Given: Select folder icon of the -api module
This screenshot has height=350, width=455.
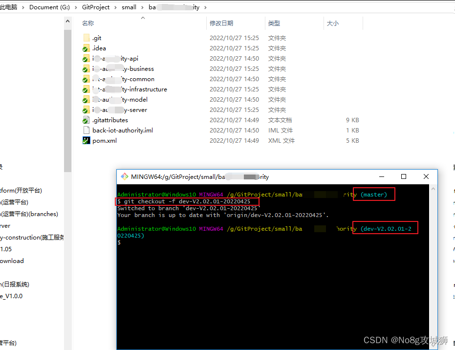Looking at the screenshot, I should [86, 58].
